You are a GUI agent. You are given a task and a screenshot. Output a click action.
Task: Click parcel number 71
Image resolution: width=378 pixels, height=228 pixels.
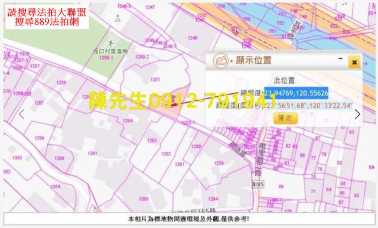point(313,191)
